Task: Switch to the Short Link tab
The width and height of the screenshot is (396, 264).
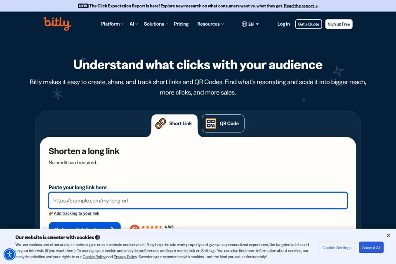Action: tap(174, 123)
